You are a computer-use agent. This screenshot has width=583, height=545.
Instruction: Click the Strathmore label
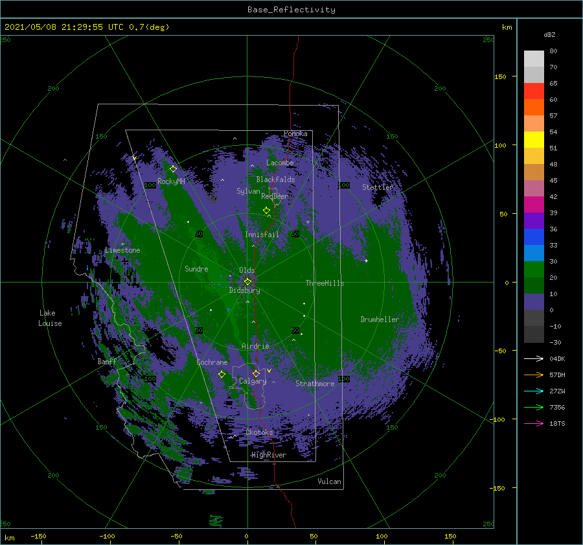coord(315,384)
